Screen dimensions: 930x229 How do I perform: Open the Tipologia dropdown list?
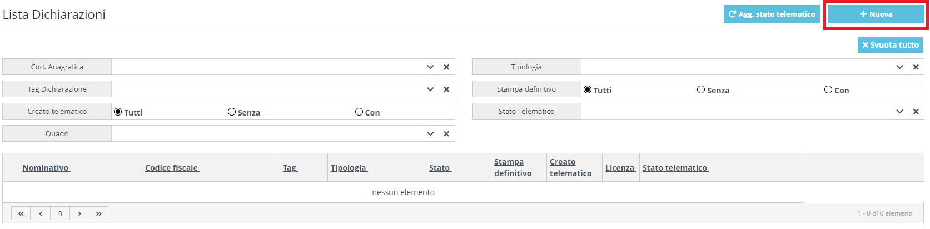tap(900, 67)
